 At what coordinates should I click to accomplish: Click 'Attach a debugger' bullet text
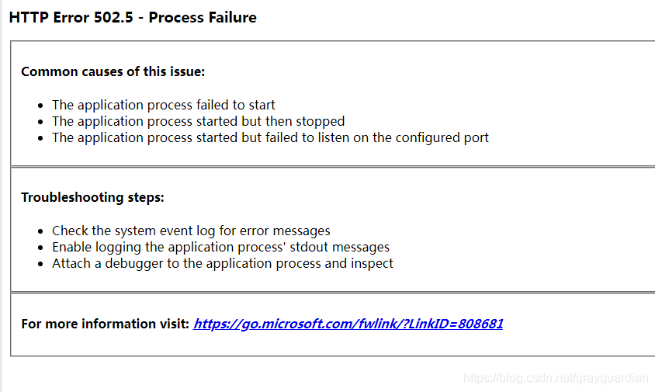click(222, 263)
